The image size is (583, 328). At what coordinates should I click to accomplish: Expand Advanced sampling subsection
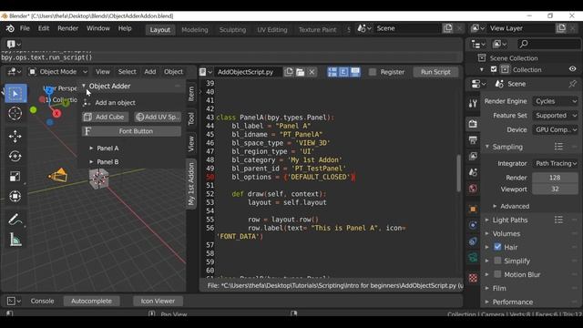click(495, 206)
